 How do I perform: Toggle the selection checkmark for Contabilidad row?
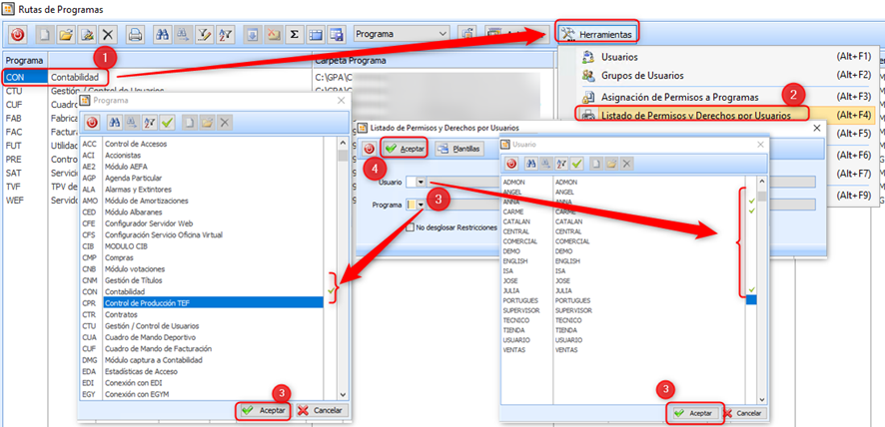coord(332,290)
